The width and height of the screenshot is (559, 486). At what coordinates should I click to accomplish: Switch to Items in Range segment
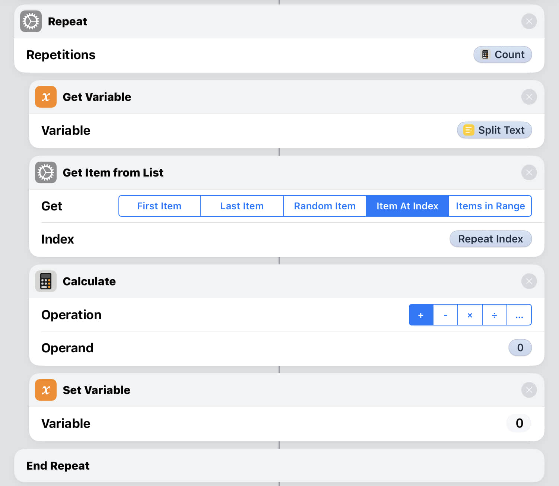[490, 206]
